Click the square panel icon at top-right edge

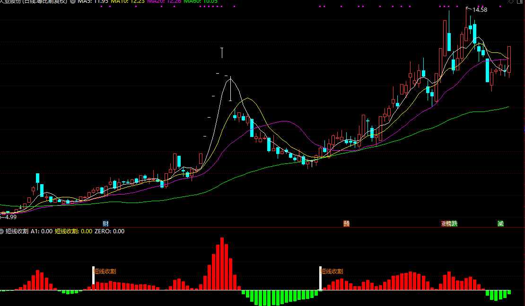(521, 1)
